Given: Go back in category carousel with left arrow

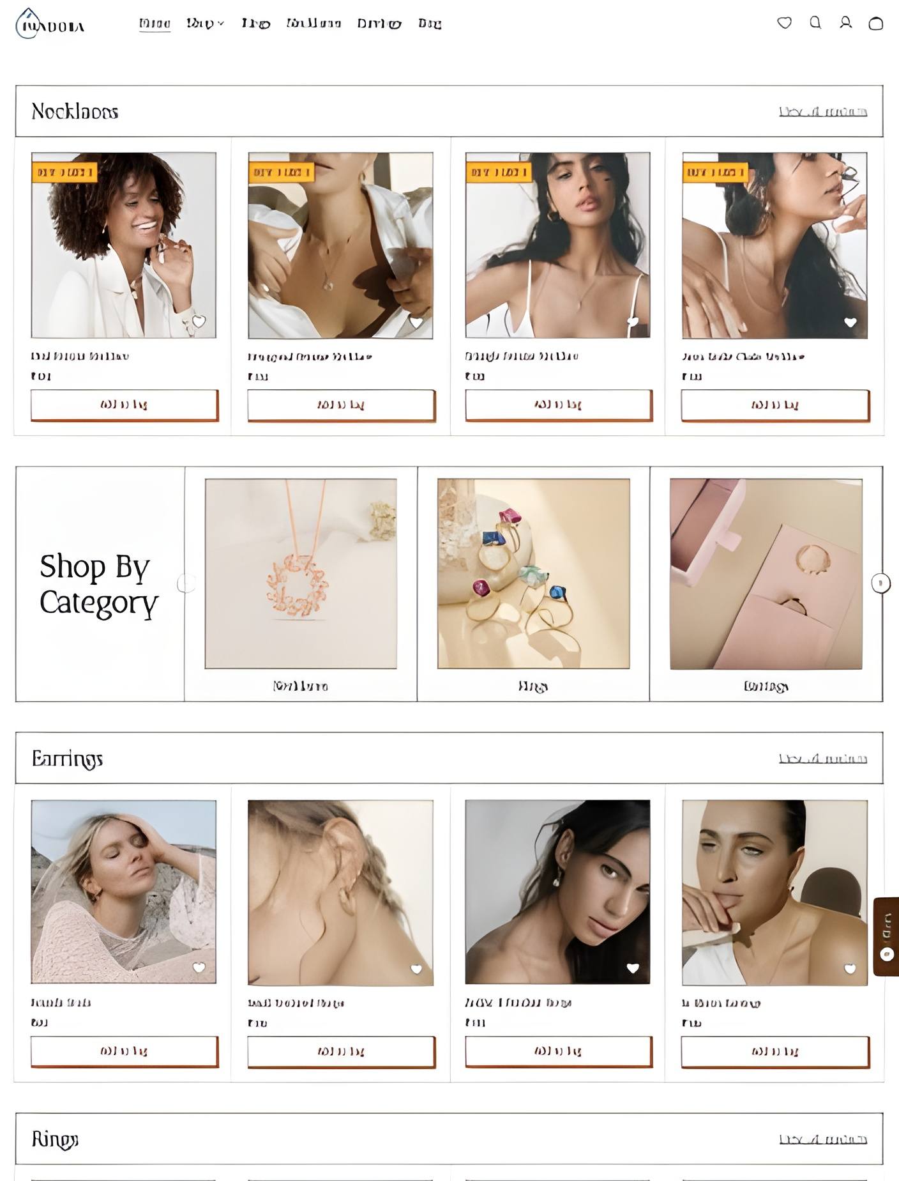Looking at the screenshot, I should 186,583.
